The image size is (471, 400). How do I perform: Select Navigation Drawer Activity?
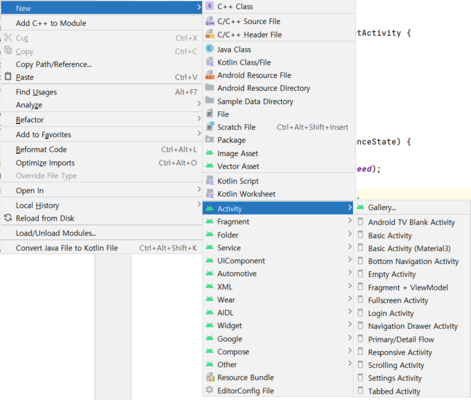coord(412,326)
